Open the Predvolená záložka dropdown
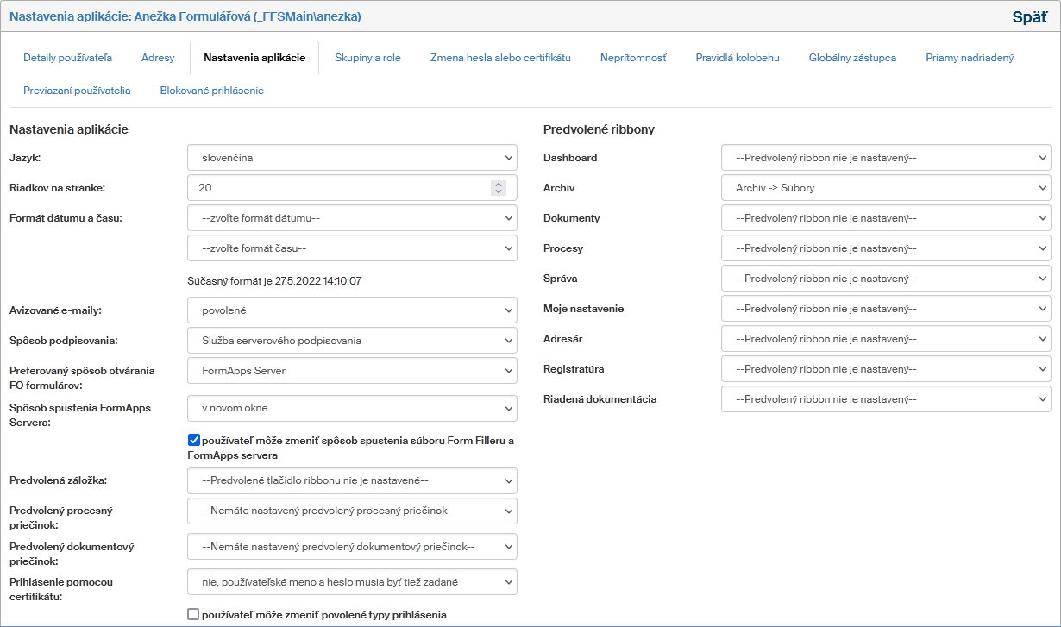 (352, 480)
